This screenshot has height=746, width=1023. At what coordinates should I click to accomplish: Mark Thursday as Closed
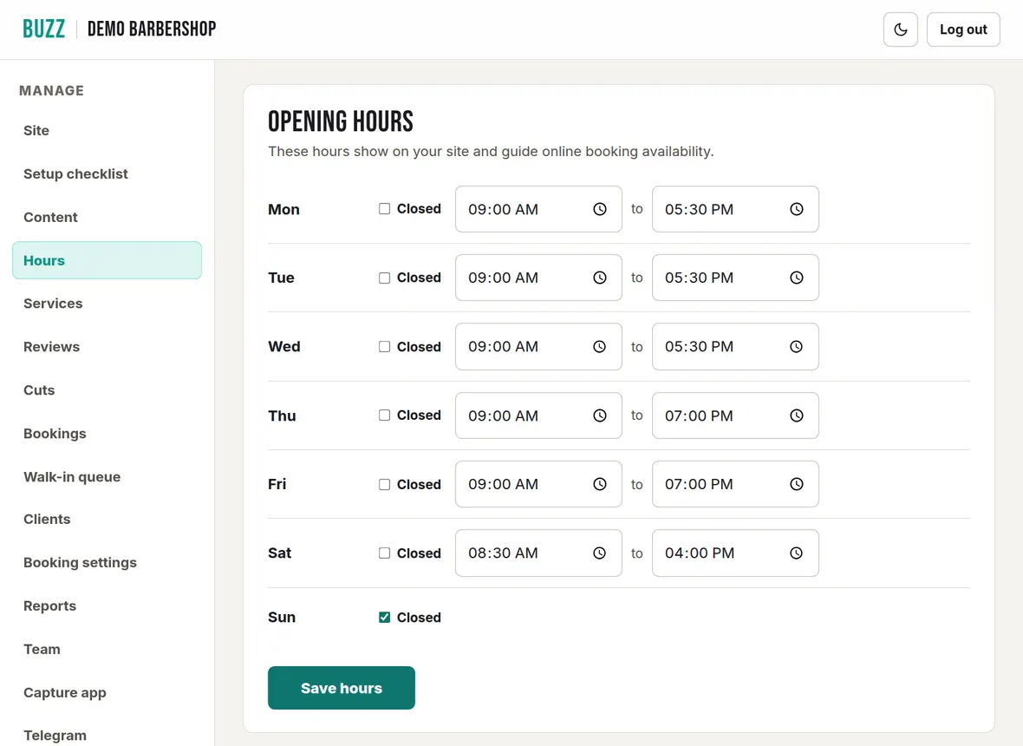384,416
